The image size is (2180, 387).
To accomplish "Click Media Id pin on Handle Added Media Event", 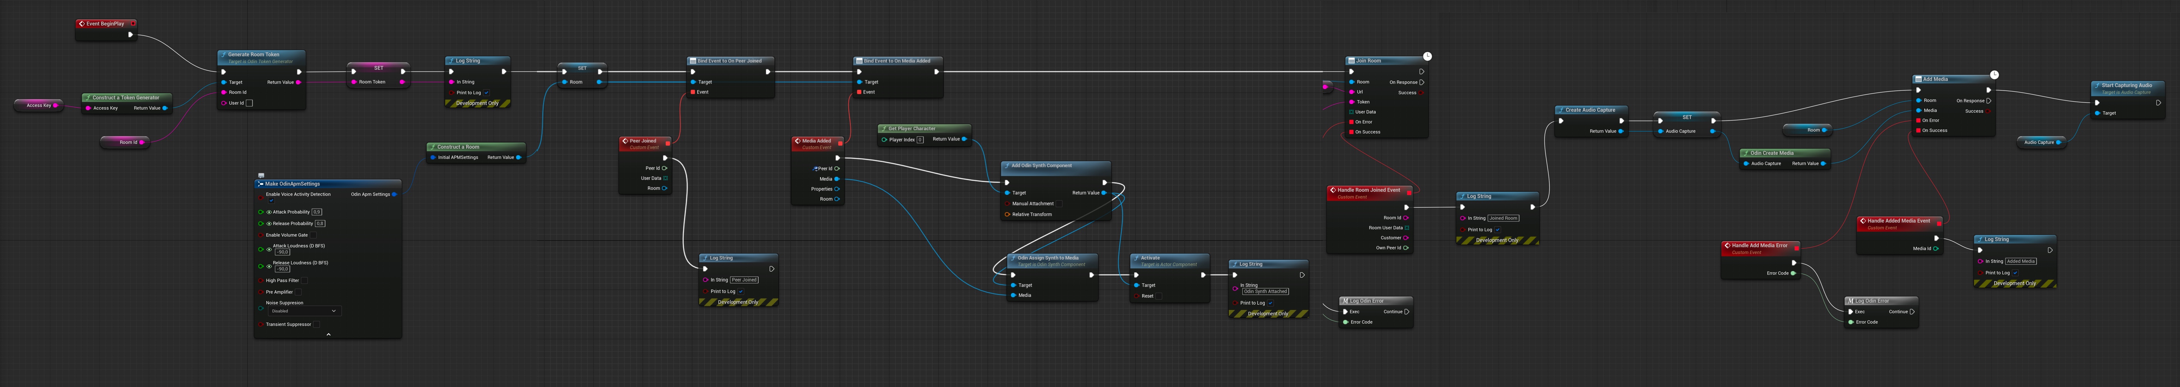I will tap(1935, 249).
